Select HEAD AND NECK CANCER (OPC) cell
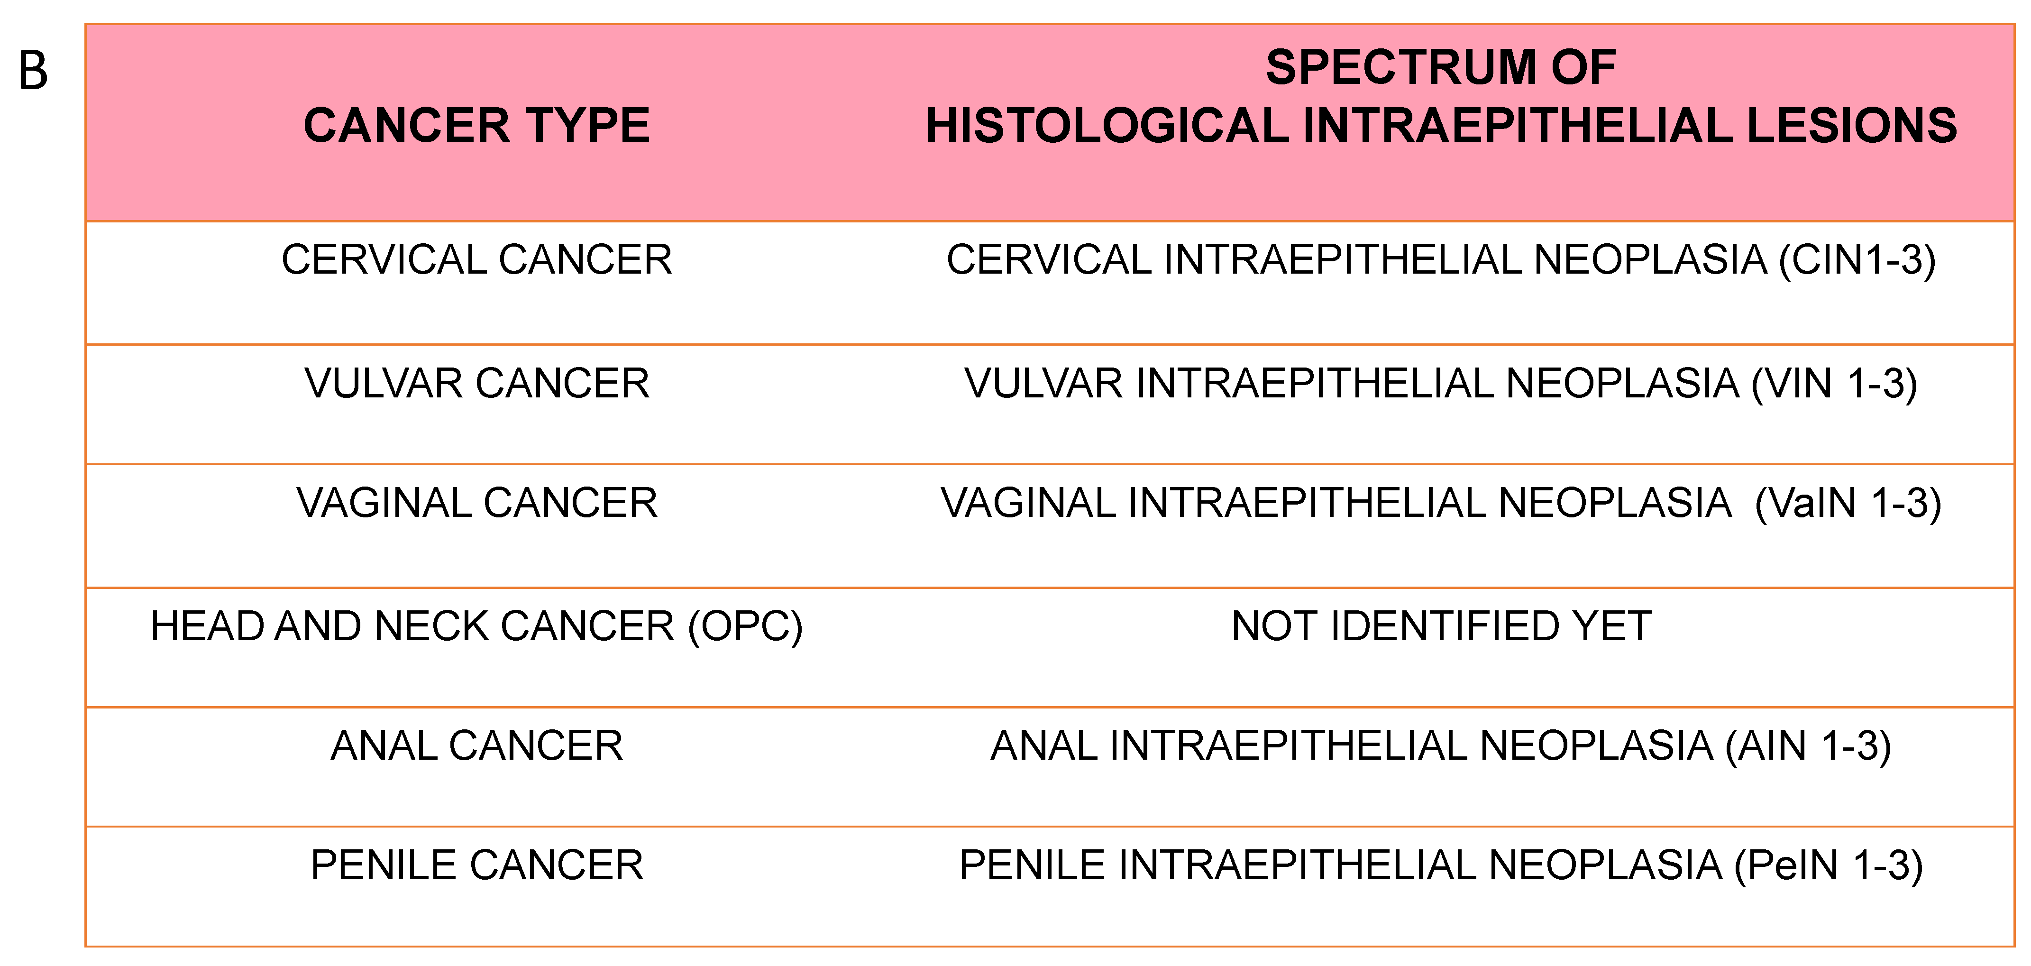2031x966 pixels. point(476,626)
